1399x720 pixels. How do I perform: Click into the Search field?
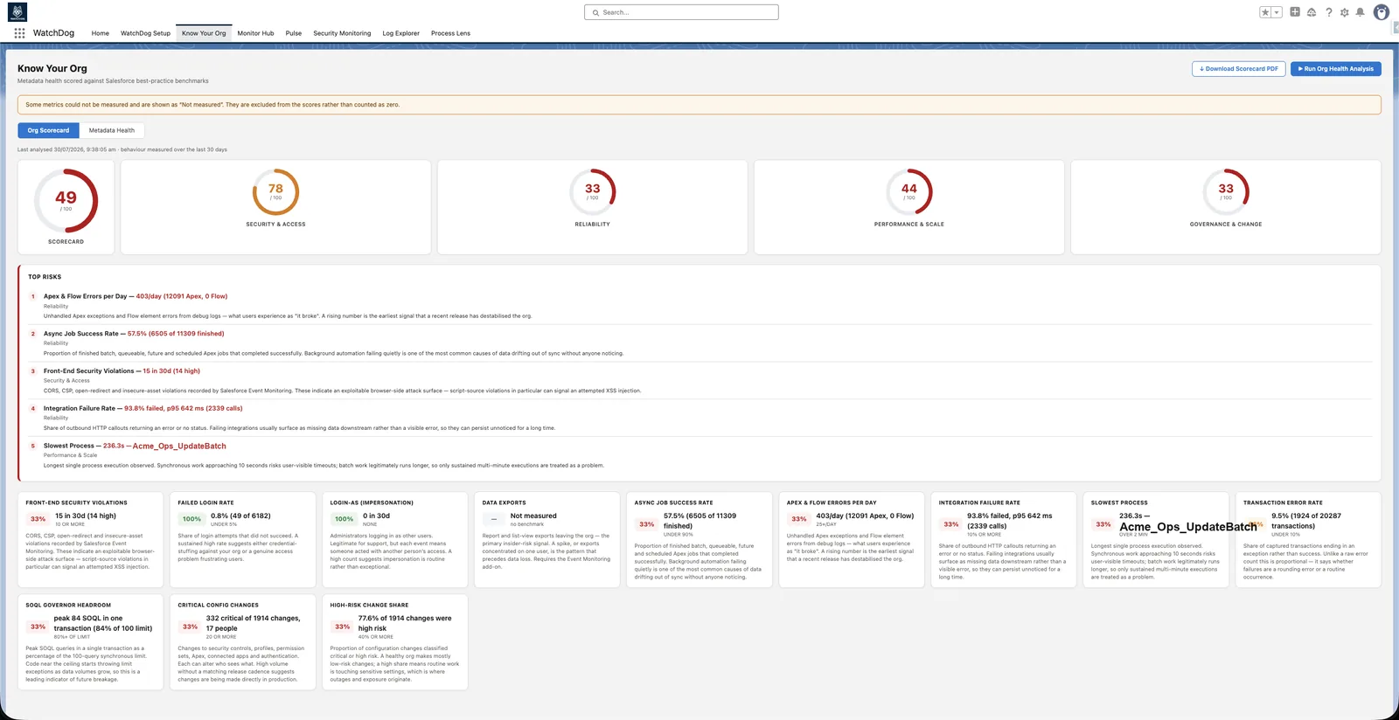(681, 12)
